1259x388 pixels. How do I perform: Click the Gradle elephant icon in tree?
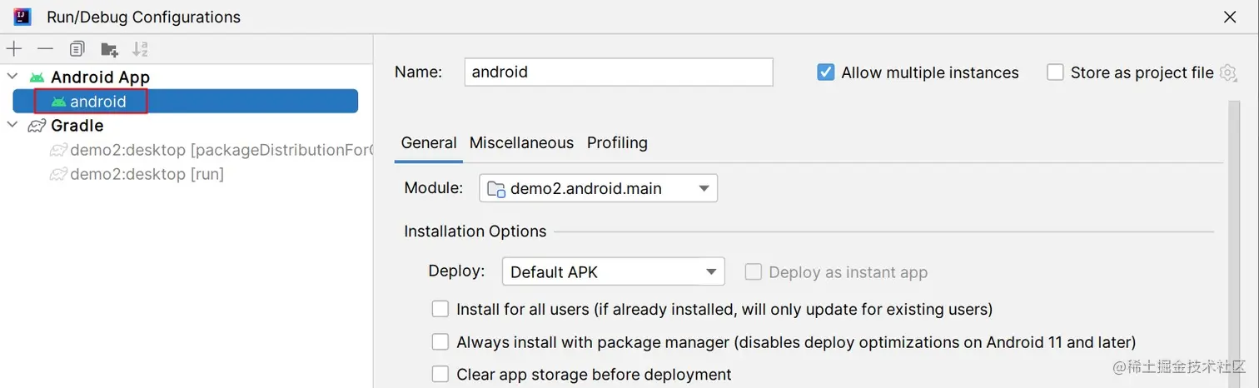point(37,126)
